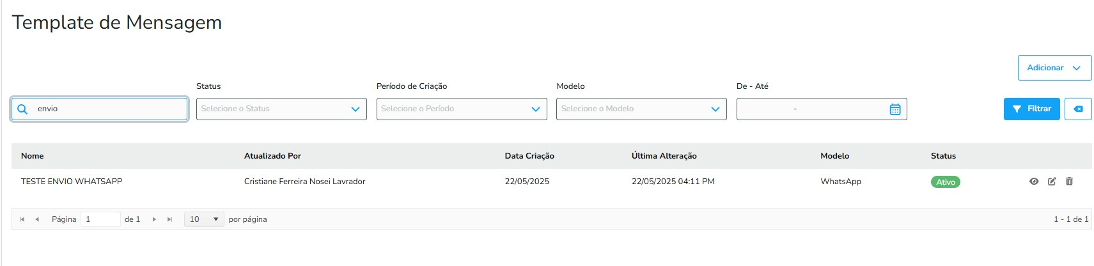The width and height of the screenshot is (1094, 266).
Task: Expand the Período de Criação dropdown
Action: point(462,109)
